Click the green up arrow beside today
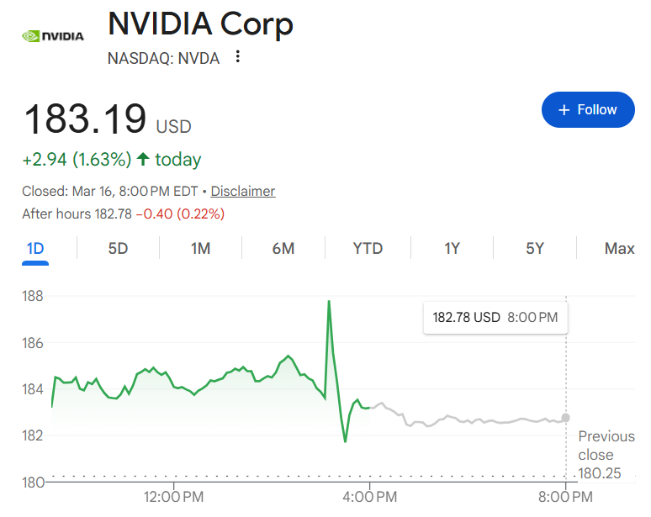Image resolution: width=651 pixels, height=517 pixels. tap(143, 159)
